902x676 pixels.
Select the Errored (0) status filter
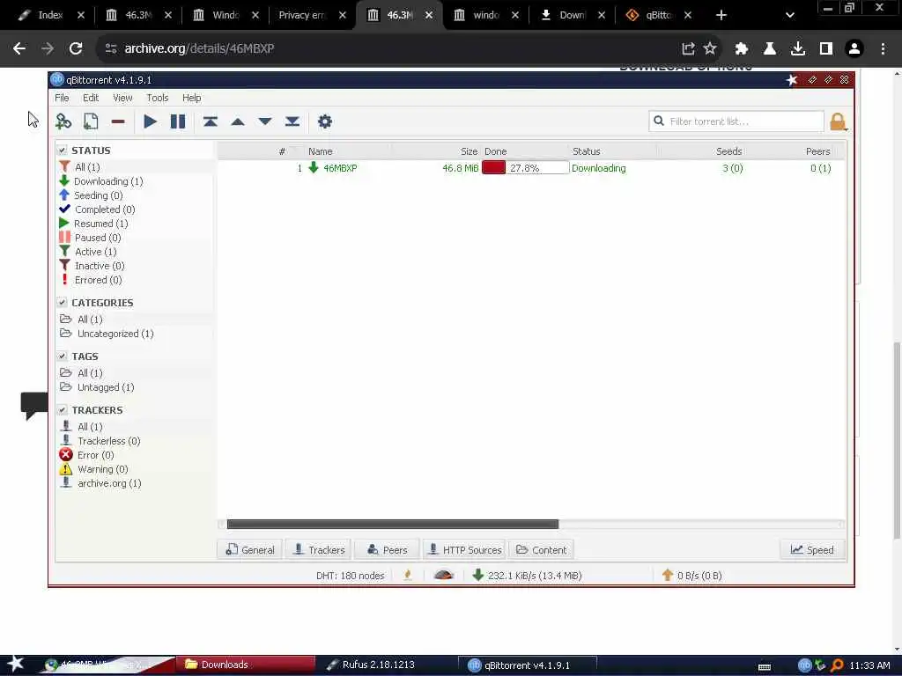[x=91, y=280]
